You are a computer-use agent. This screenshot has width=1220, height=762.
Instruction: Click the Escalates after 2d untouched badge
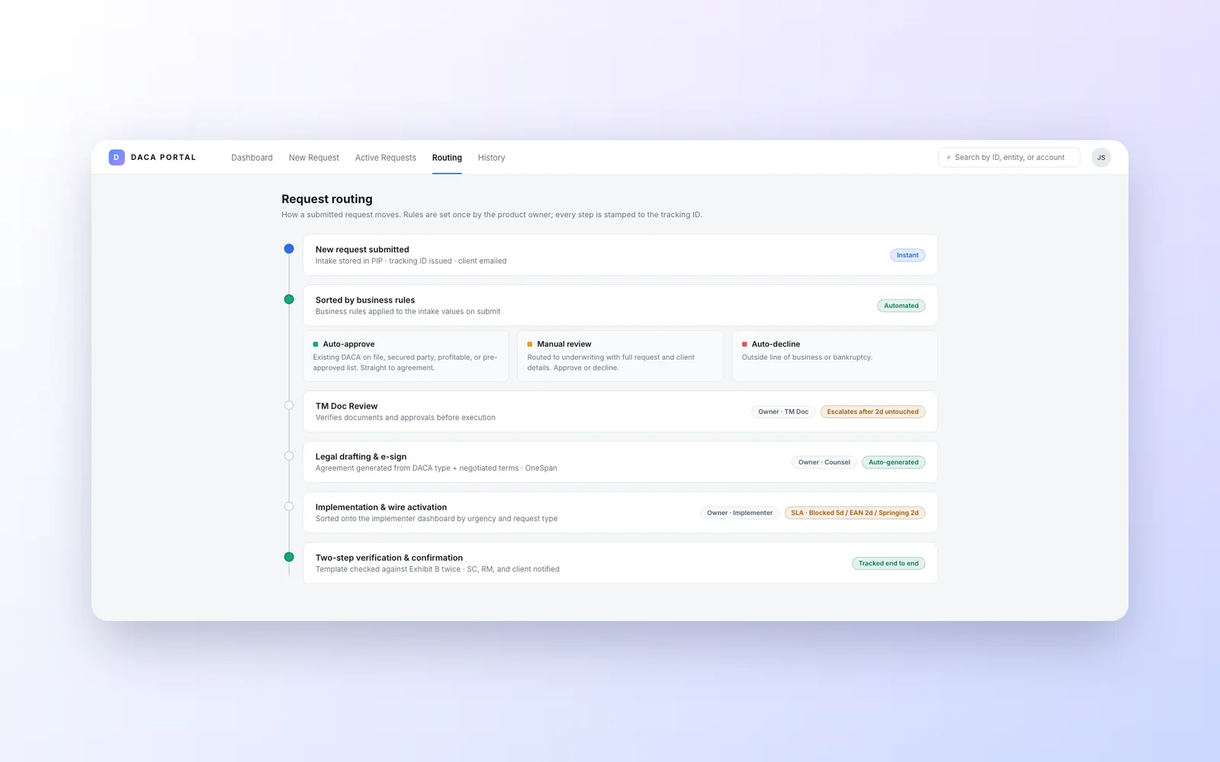(873, 411)
